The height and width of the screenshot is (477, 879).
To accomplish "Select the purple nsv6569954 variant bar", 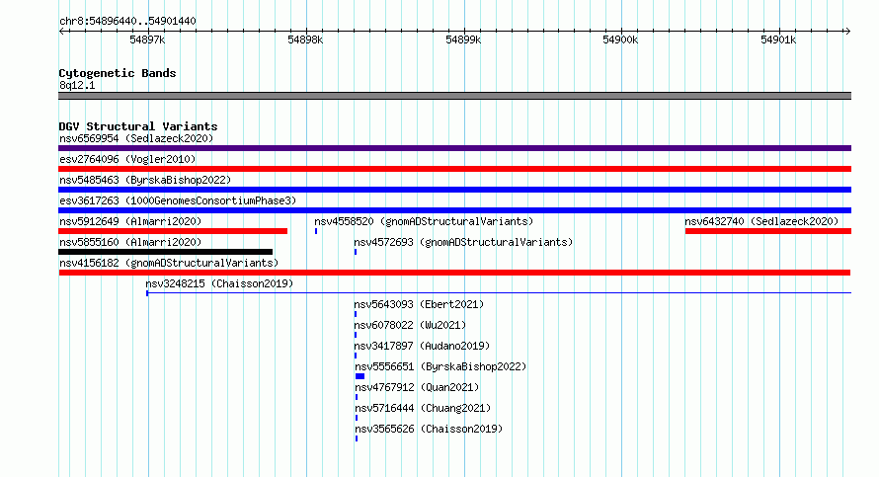I will pyautogui.click(x=454, y=148).
